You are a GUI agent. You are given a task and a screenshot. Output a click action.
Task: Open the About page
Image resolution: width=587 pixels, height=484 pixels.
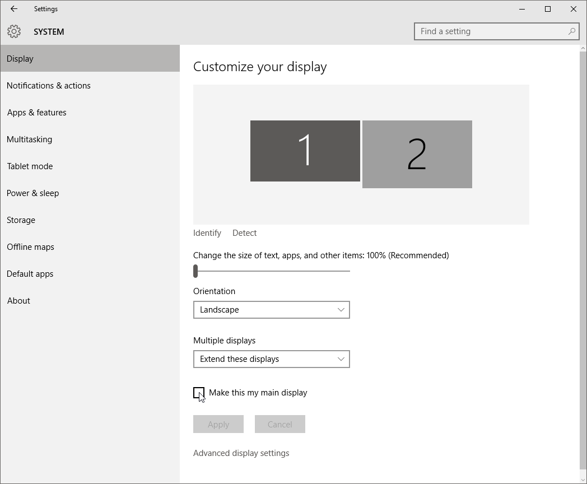(x=90, y=301)
